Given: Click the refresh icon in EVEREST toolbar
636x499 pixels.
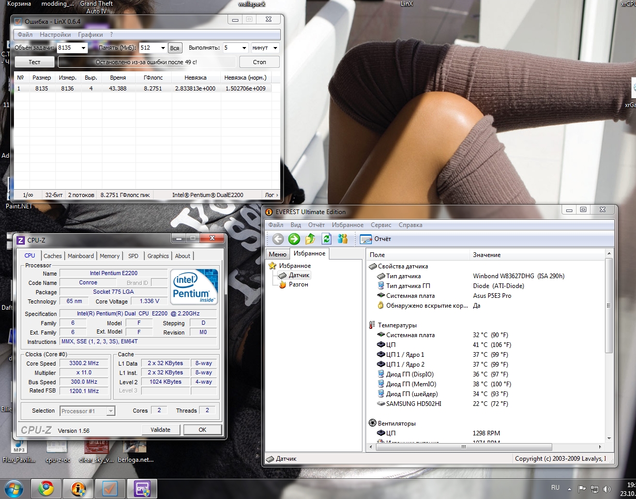Looking at the screenshot, I should point(326,238).
